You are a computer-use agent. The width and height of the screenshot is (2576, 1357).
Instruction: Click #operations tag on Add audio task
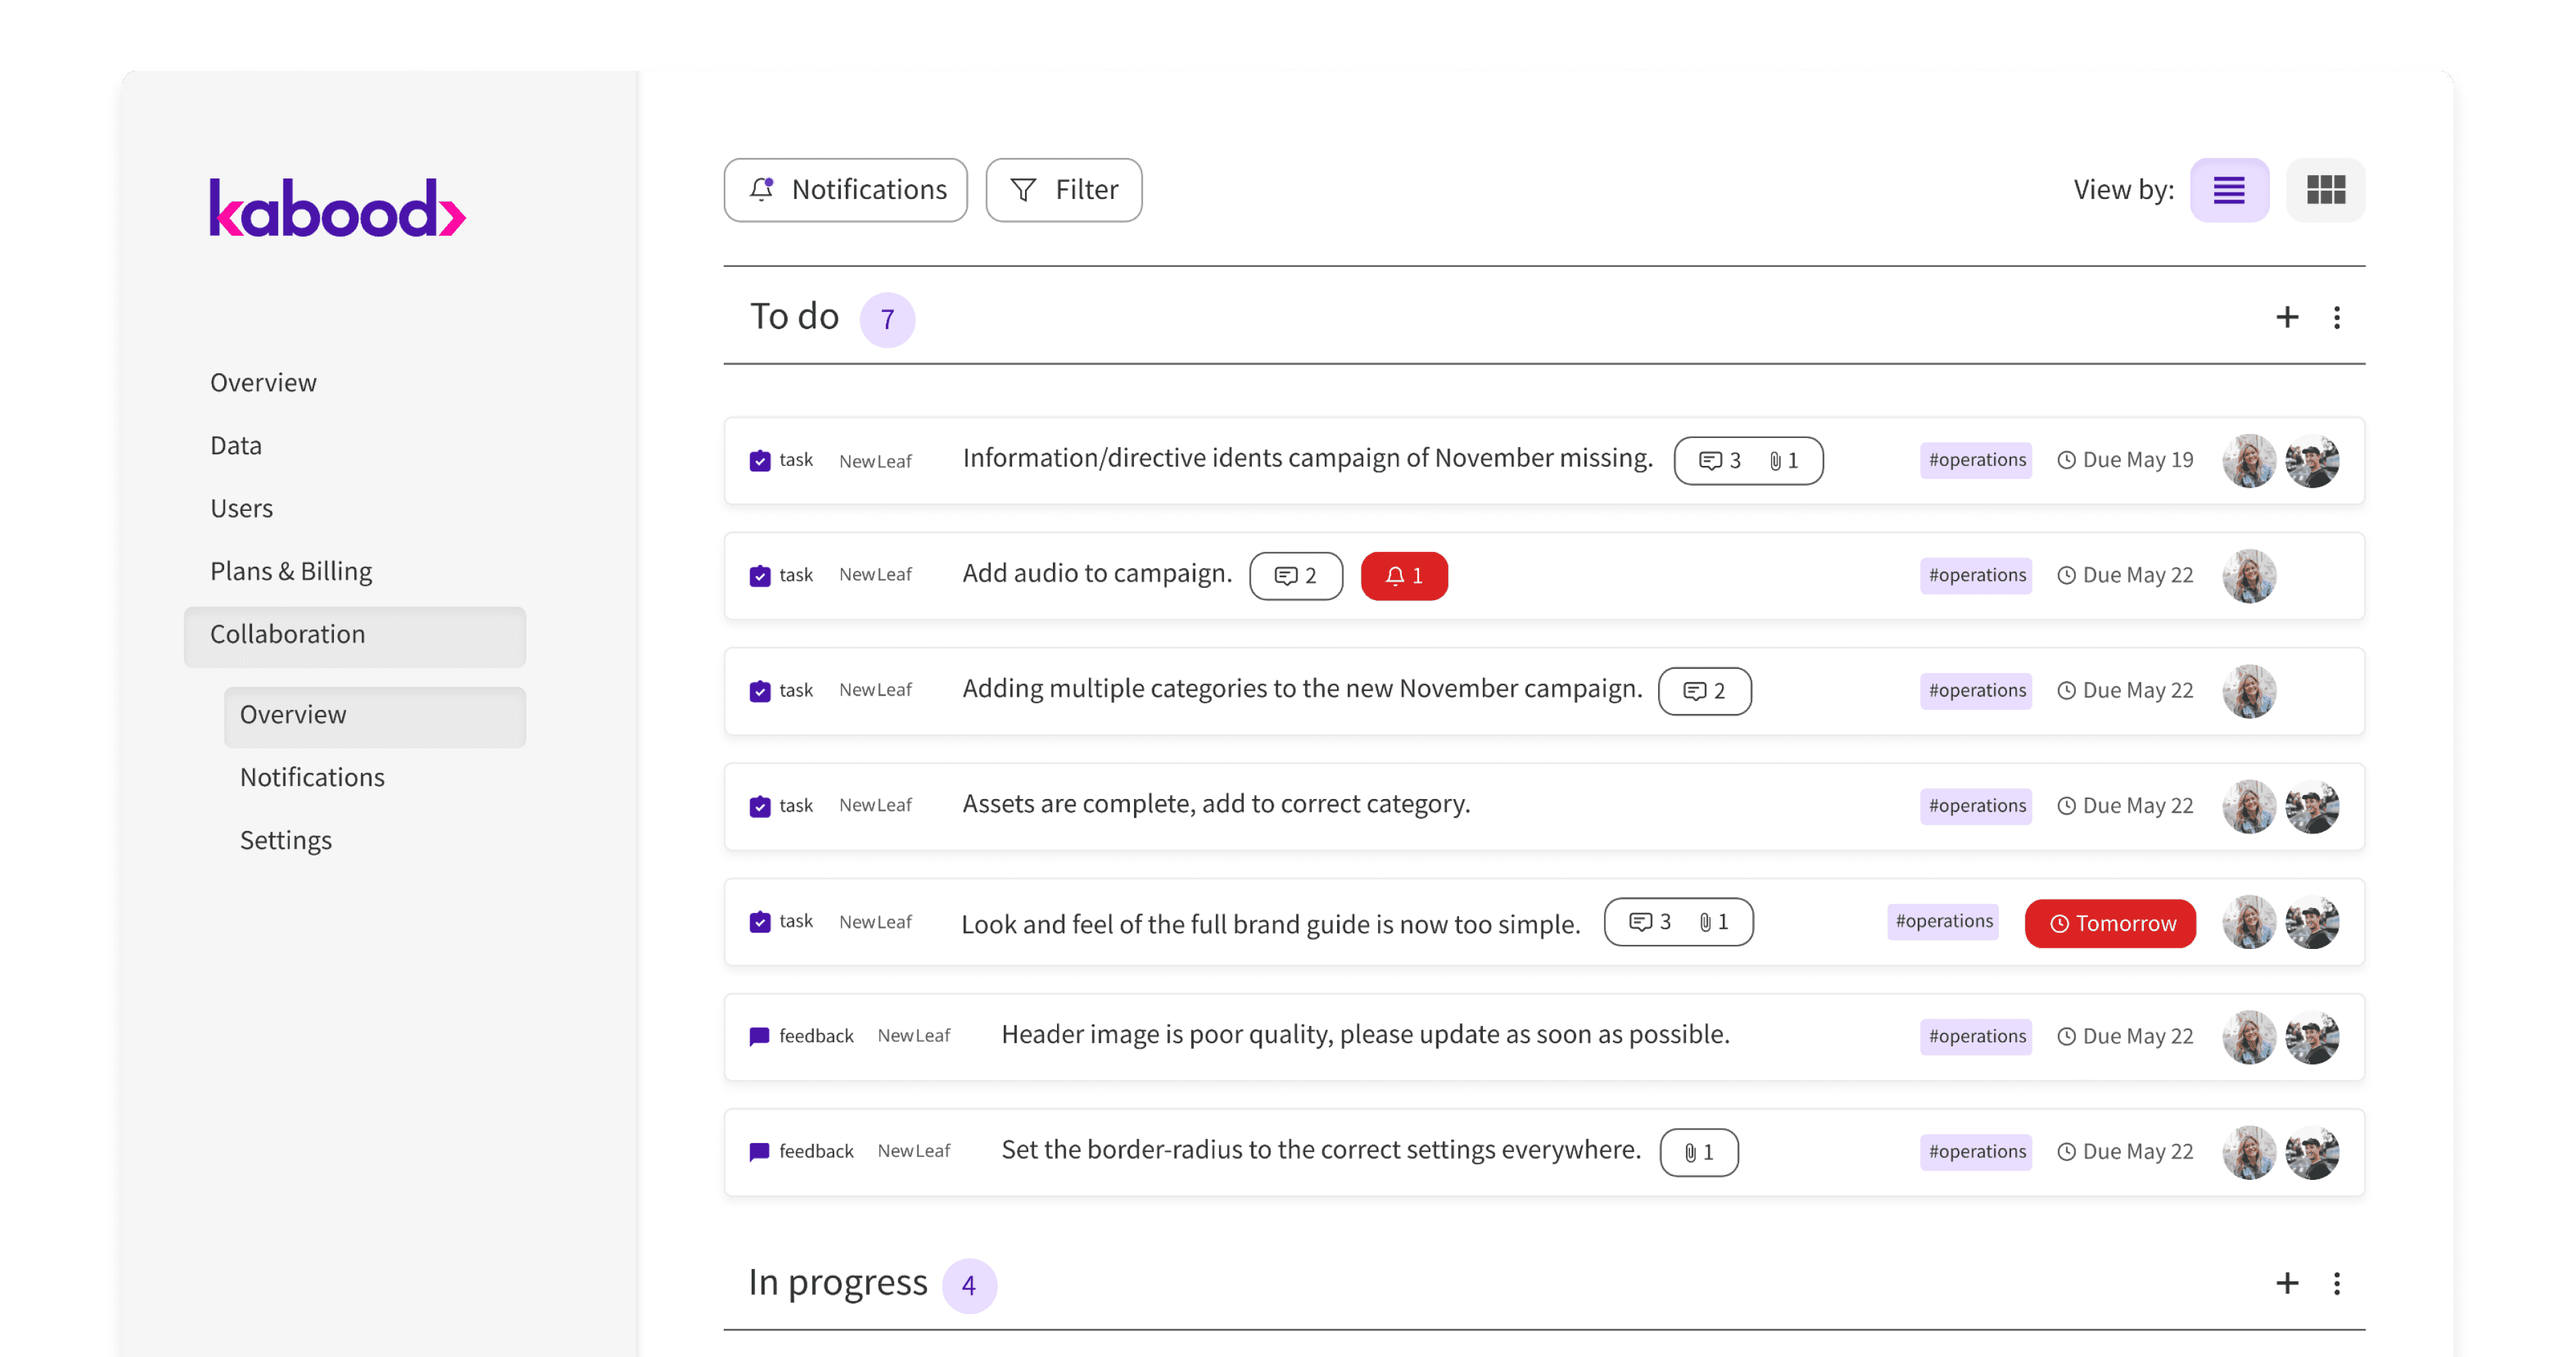tap(1976, 576)
